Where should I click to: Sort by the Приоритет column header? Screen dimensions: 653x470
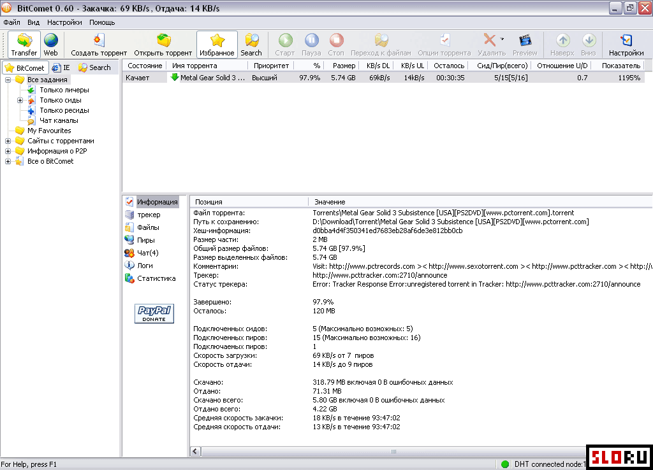pos(271,66)
